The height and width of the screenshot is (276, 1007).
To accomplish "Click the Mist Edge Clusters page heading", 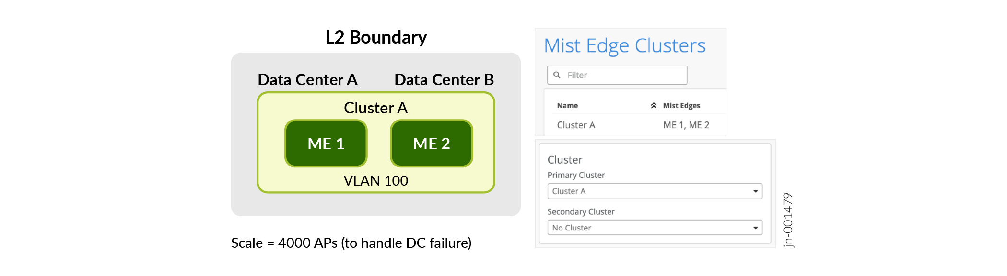I will coord(625,45).
